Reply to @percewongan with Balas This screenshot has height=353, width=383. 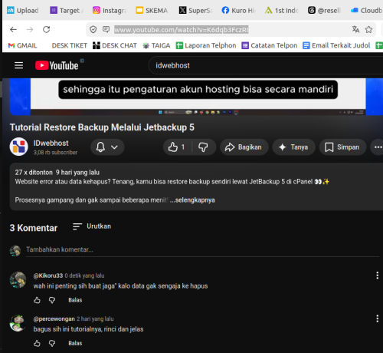click(75, 343)
